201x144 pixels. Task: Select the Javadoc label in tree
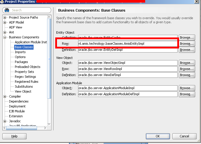click(15, 121)
